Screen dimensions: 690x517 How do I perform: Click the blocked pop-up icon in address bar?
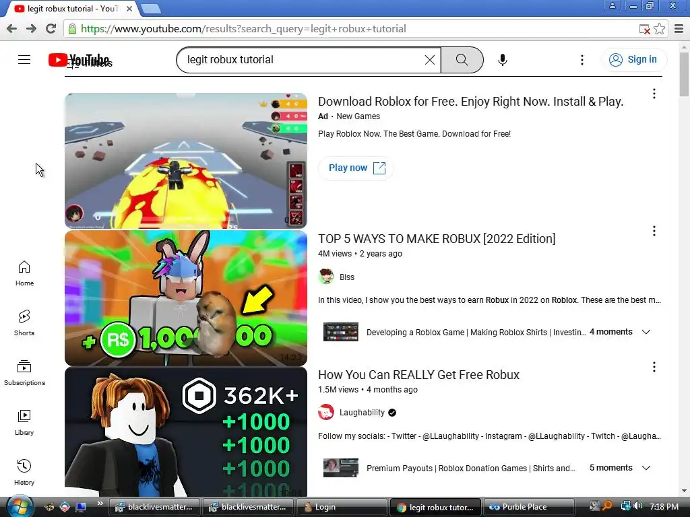click(644, 30)
